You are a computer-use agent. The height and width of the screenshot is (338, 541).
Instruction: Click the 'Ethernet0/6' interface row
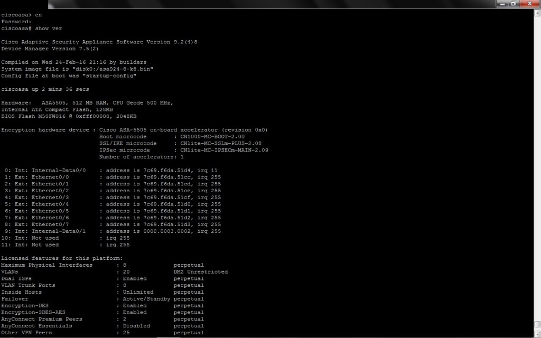(x=113, y=218)
